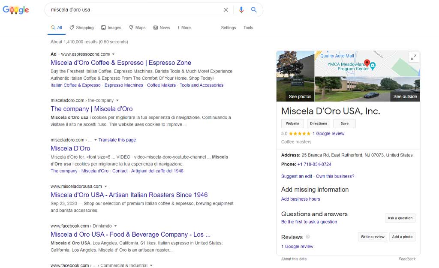Open the More results dropdown

click(183, 27)
